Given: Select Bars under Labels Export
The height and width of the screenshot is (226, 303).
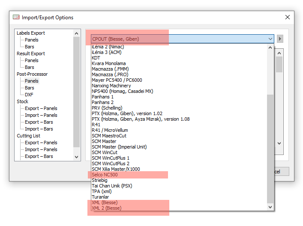Looking at the screenshot, I should (x=30, y=47).
